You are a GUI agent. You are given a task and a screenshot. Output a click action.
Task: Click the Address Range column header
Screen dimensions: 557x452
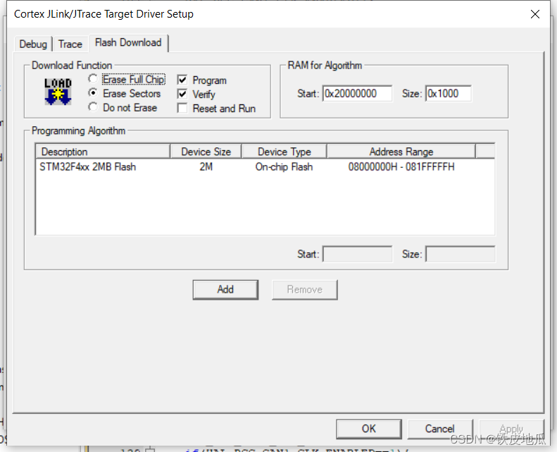click(401, 152)
